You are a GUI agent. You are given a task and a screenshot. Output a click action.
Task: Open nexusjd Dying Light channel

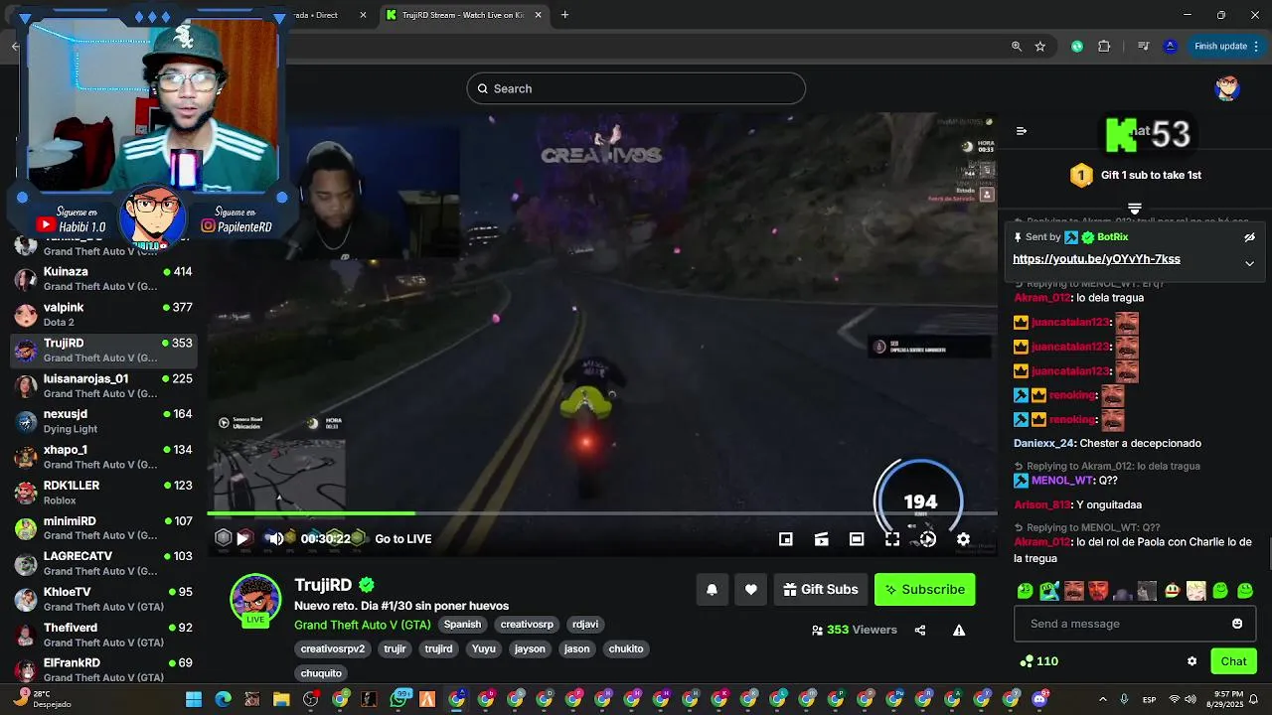(103, 421)
